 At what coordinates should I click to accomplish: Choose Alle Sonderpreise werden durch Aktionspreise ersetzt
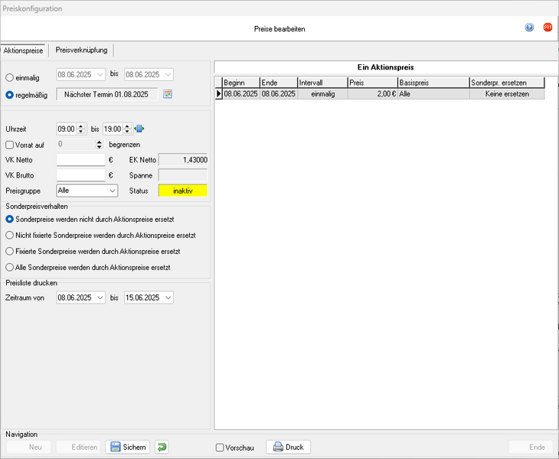click(x=9, y=268)
